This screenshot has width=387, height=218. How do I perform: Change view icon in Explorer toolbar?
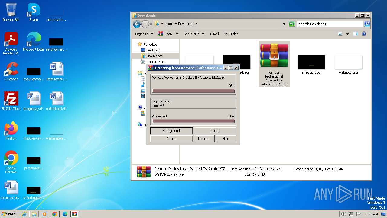tap(340, 34)
